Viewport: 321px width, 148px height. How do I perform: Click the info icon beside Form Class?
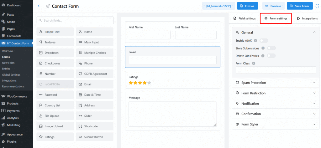[253, 63]
